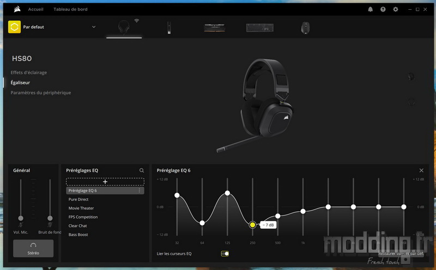Viewport: 436px width, 270px height.
Task: Select FPS Competition preset
Action: point(83,217)
